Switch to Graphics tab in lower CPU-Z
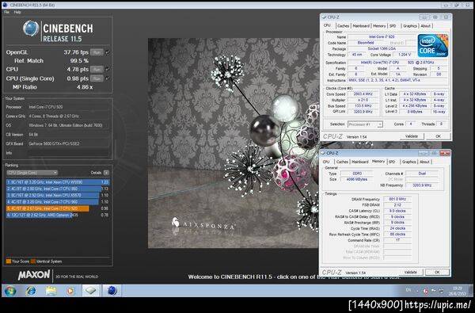The image size is (475, 313). pyautogui.click(x=409, y=162)
